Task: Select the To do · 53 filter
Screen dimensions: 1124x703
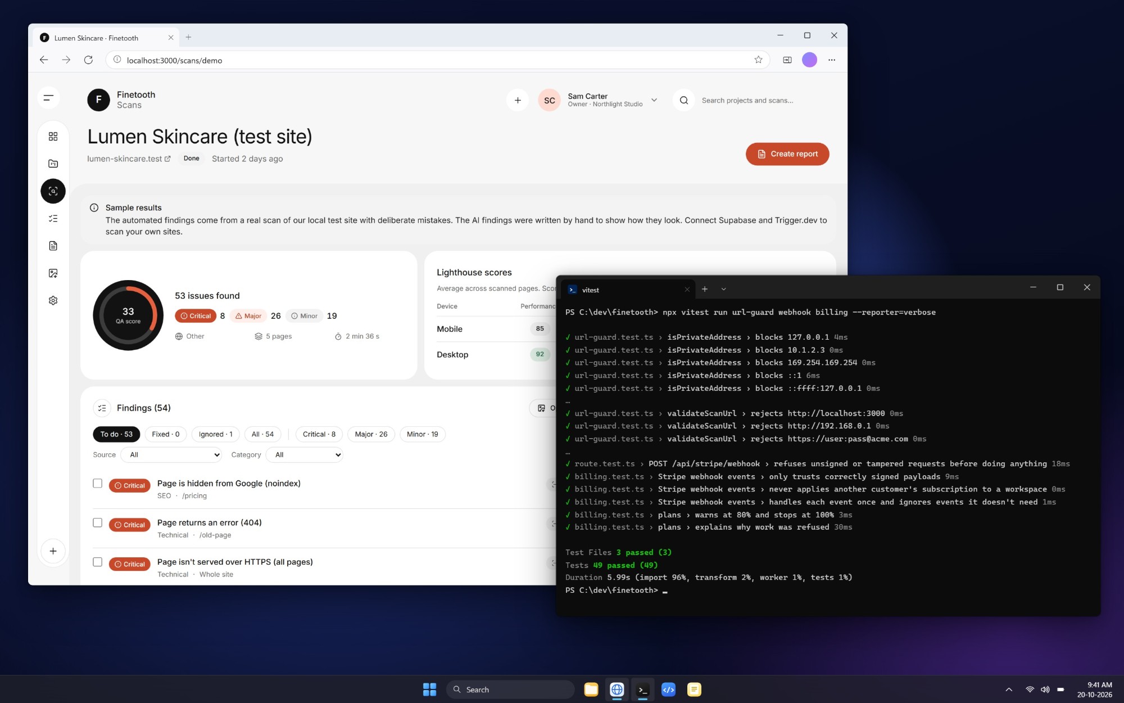Action: click(x=116, y=434)
